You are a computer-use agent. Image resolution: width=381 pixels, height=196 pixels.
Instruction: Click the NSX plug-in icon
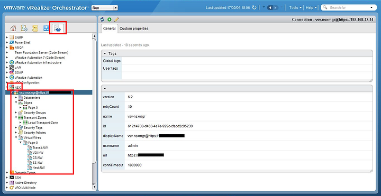[x=12, y=87]
